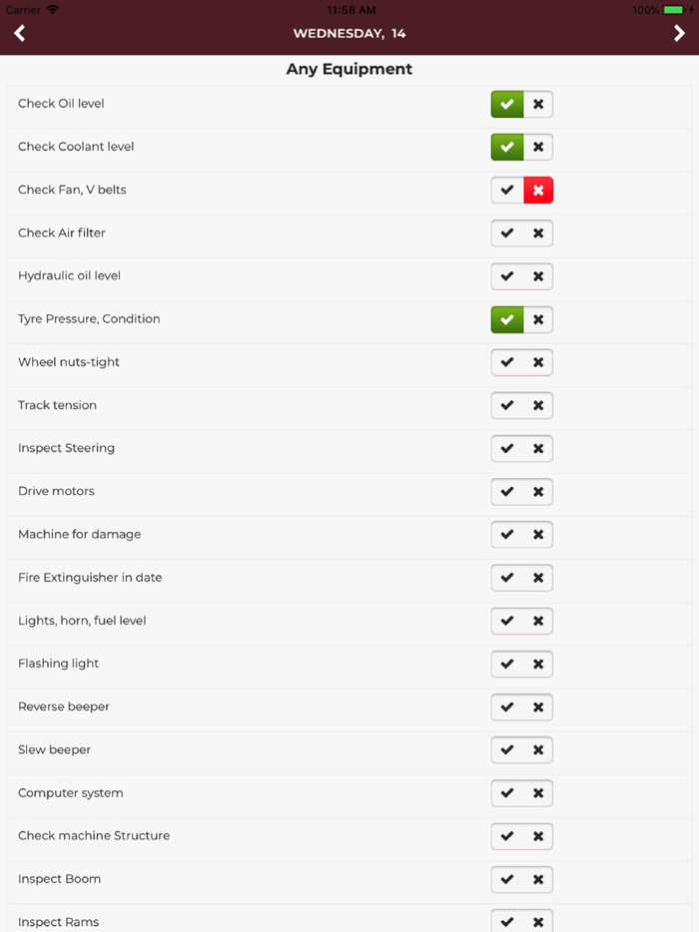Mark Check Coolant level as failed
699x932 pixels.
538,147
